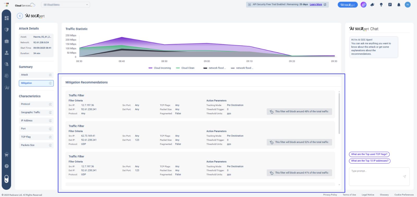Open the account selector dropdown
The width and height of the screenshot is (417, 197).
[x=65, y=5]
